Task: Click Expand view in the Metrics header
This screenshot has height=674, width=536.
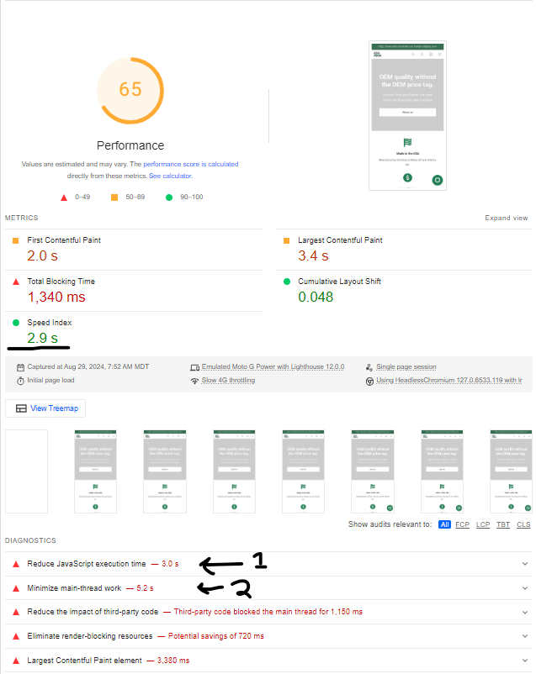Action: [507, 218]
